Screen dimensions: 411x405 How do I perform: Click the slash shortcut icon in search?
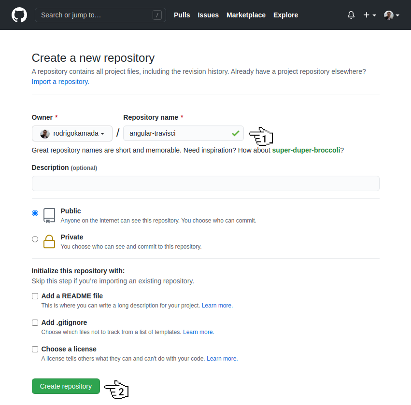(157, 15)
